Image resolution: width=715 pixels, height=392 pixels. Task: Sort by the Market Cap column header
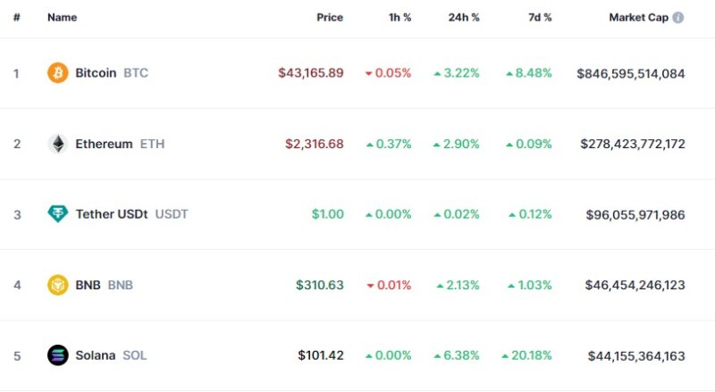638,18
